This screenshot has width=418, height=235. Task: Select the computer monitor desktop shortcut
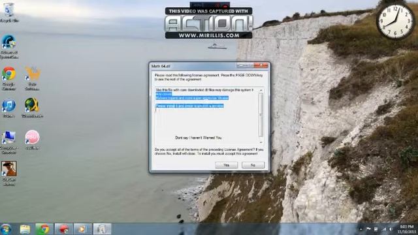point(8,142)
